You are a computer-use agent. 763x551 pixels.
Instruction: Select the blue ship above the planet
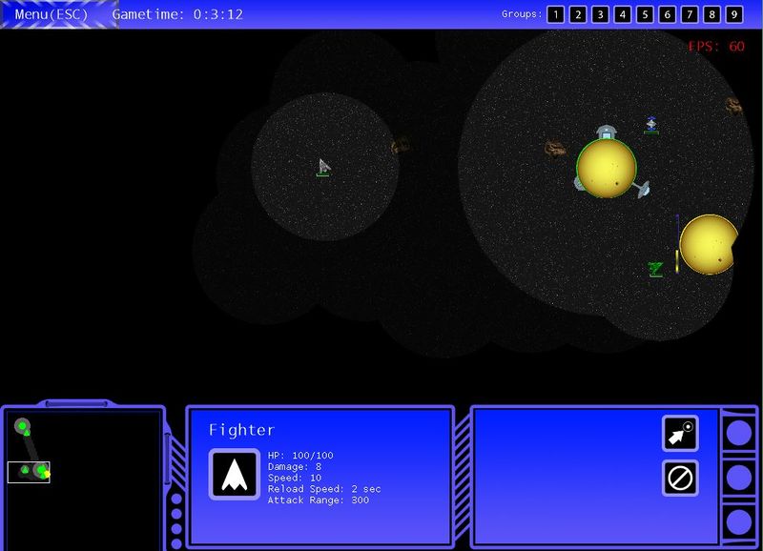(651, 123)
